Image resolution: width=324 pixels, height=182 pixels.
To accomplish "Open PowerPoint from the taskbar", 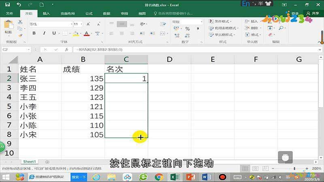I will (x=190, y=177).
